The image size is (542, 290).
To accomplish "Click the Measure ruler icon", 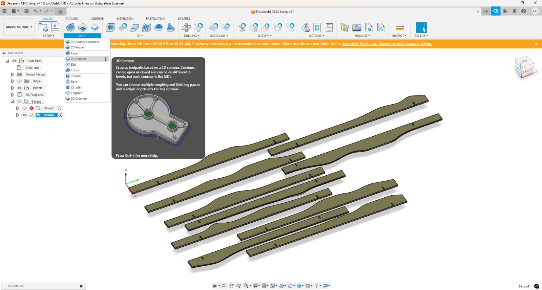I will tap(399, 27).
